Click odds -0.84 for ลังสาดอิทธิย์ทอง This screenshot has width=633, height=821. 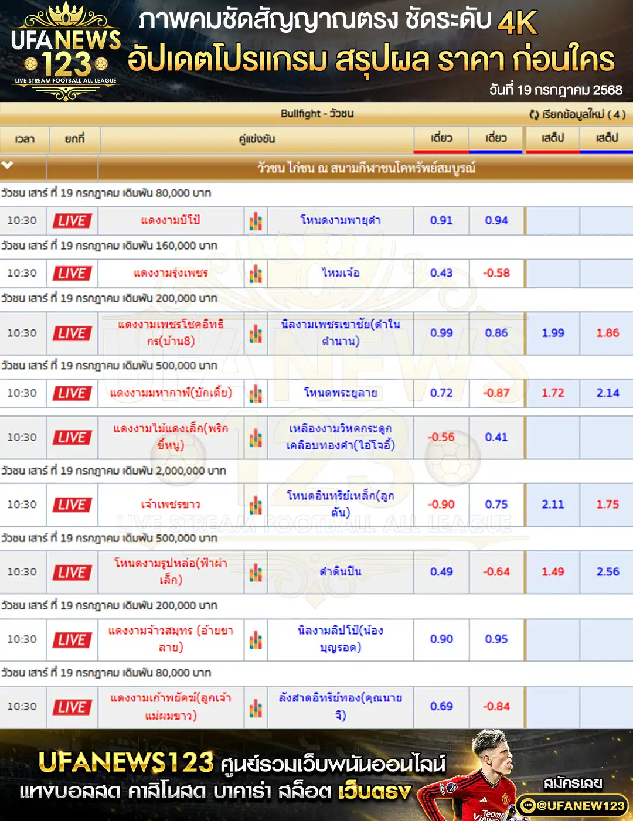tap(496, 707)
